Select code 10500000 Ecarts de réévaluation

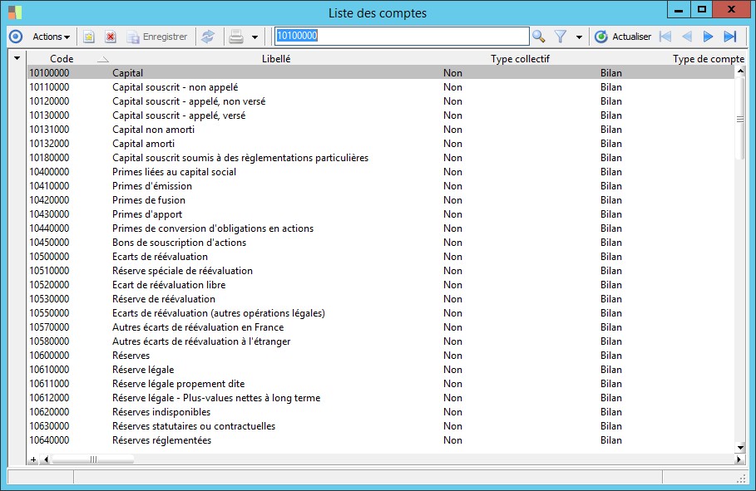click(x=380, y=257)
